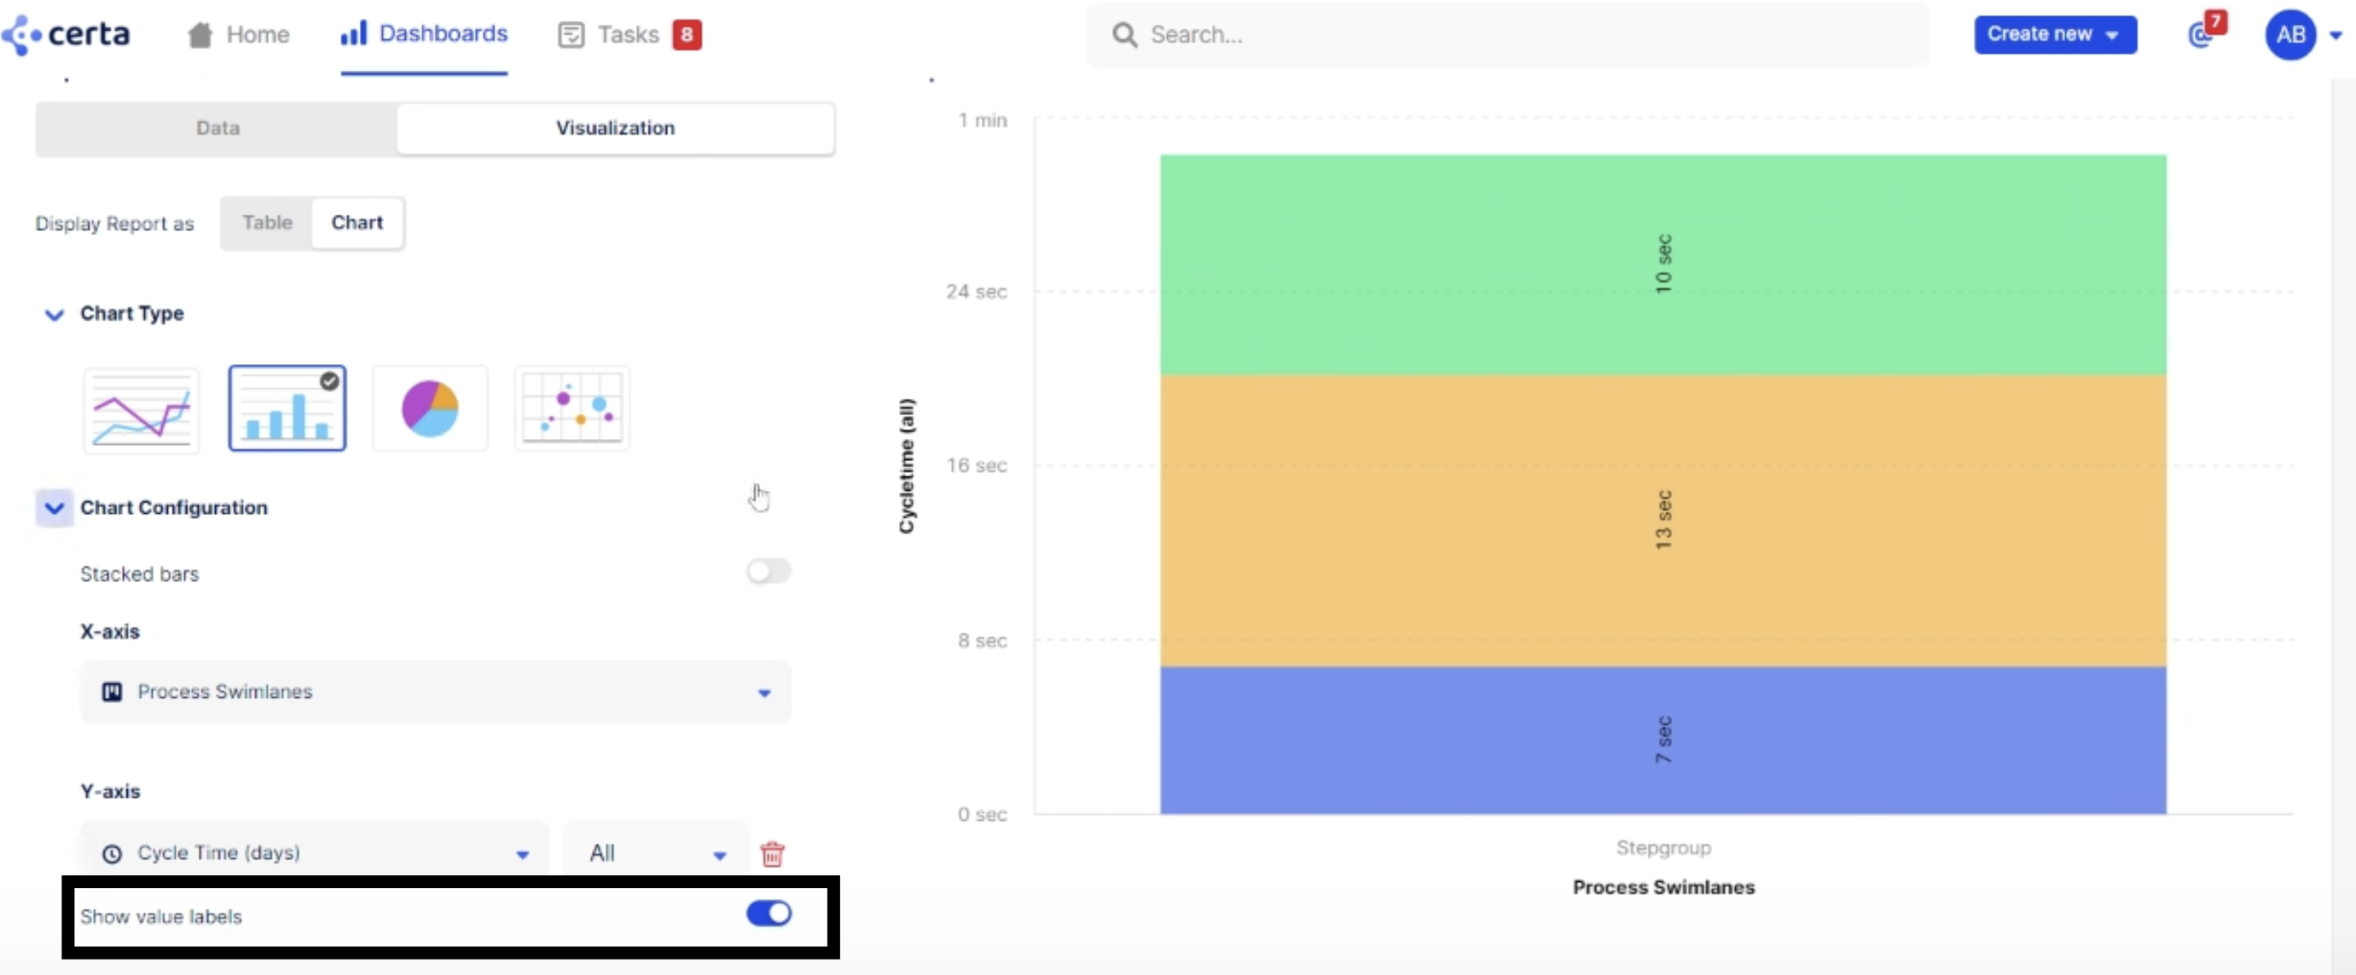Viewport: 2356px width, 975px height.
Task: Disable the Show value labels toggle
Action: [x=768, y=914]
